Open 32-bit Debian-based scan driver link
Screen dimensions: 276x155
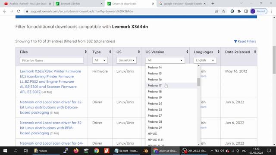point(51,107)
